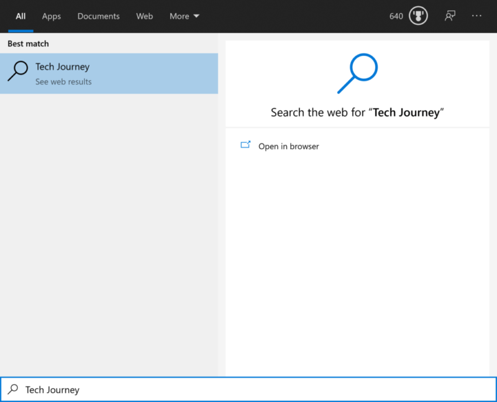
Task: Click the See web results link
Action: click(63, 81)
